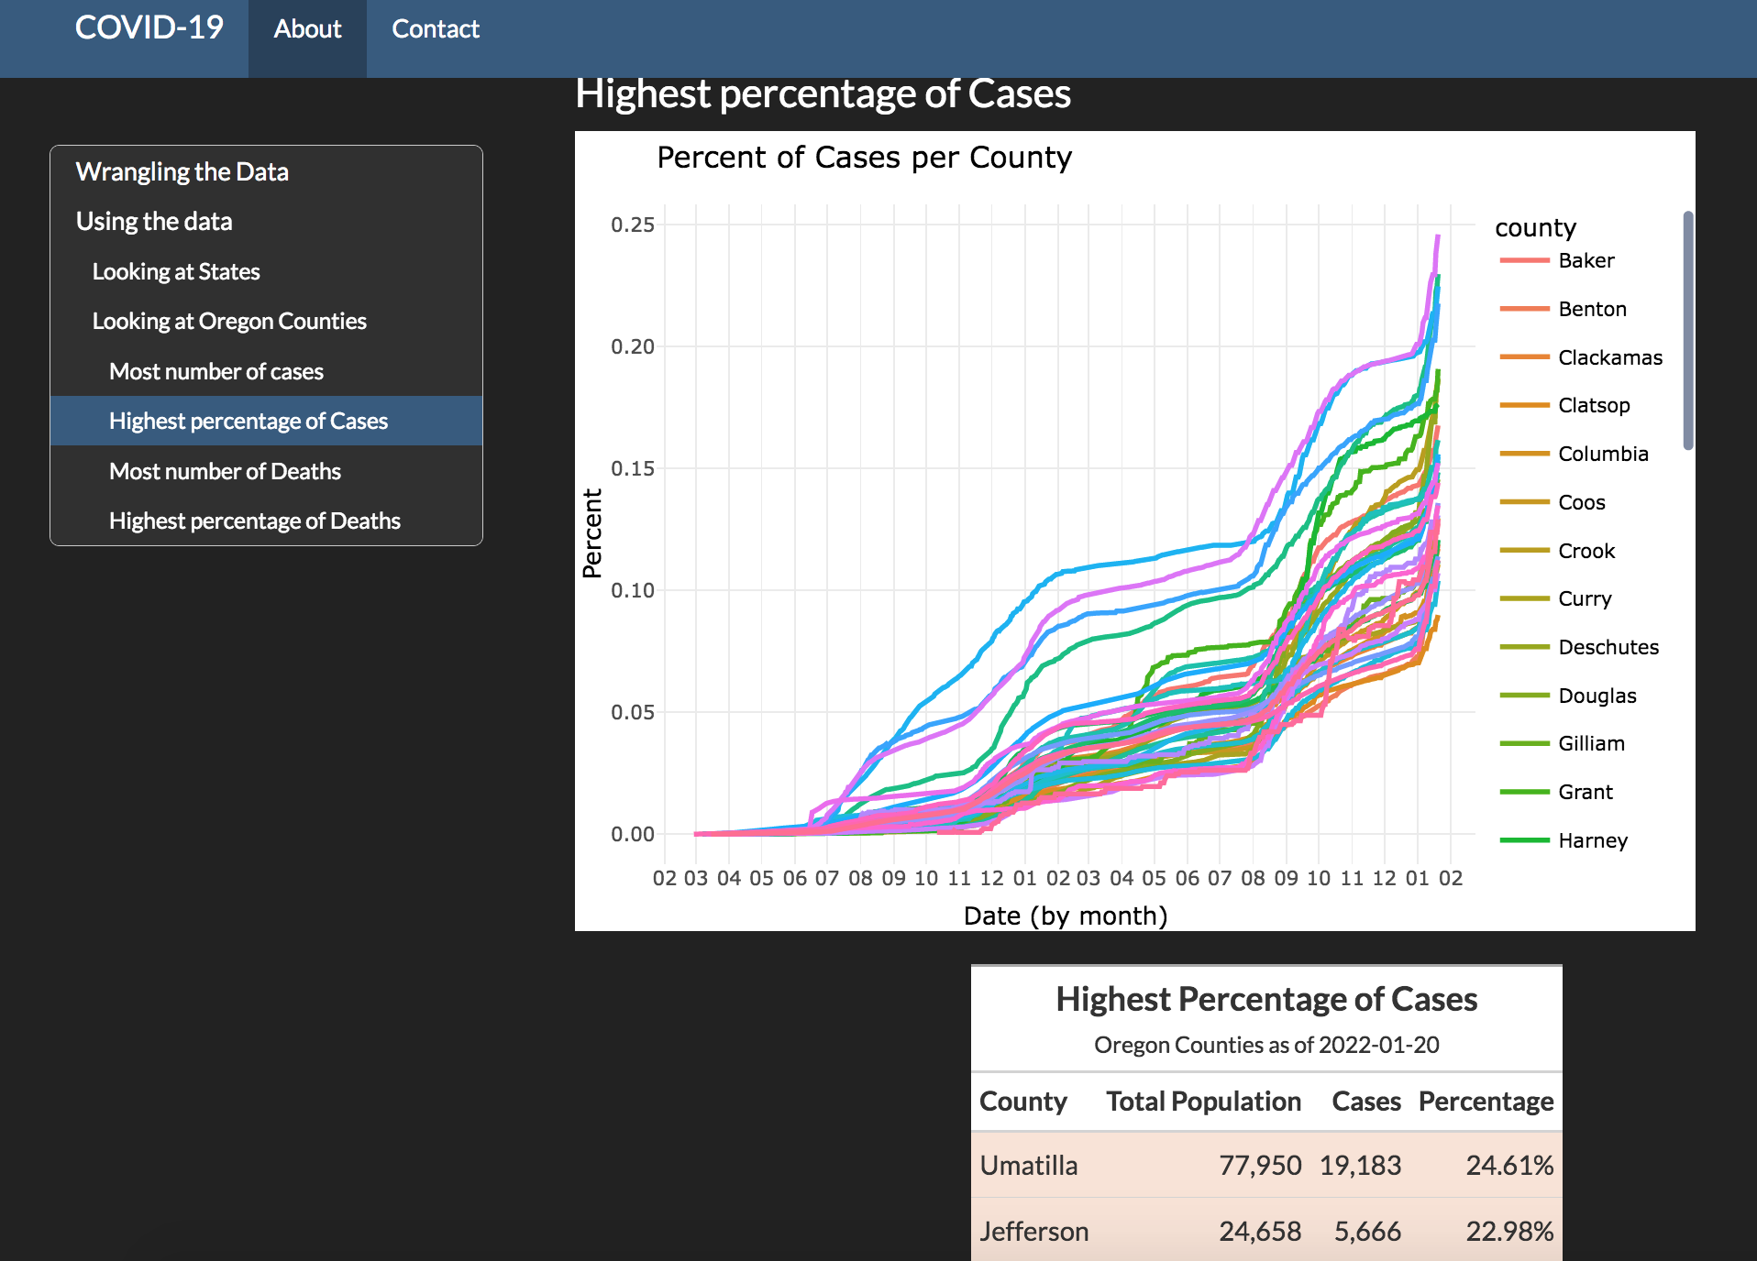Image resolution: width=1757 pixels, height=1261 pixels.
Task: Go to Most number of Deaths
Action: 225,471
